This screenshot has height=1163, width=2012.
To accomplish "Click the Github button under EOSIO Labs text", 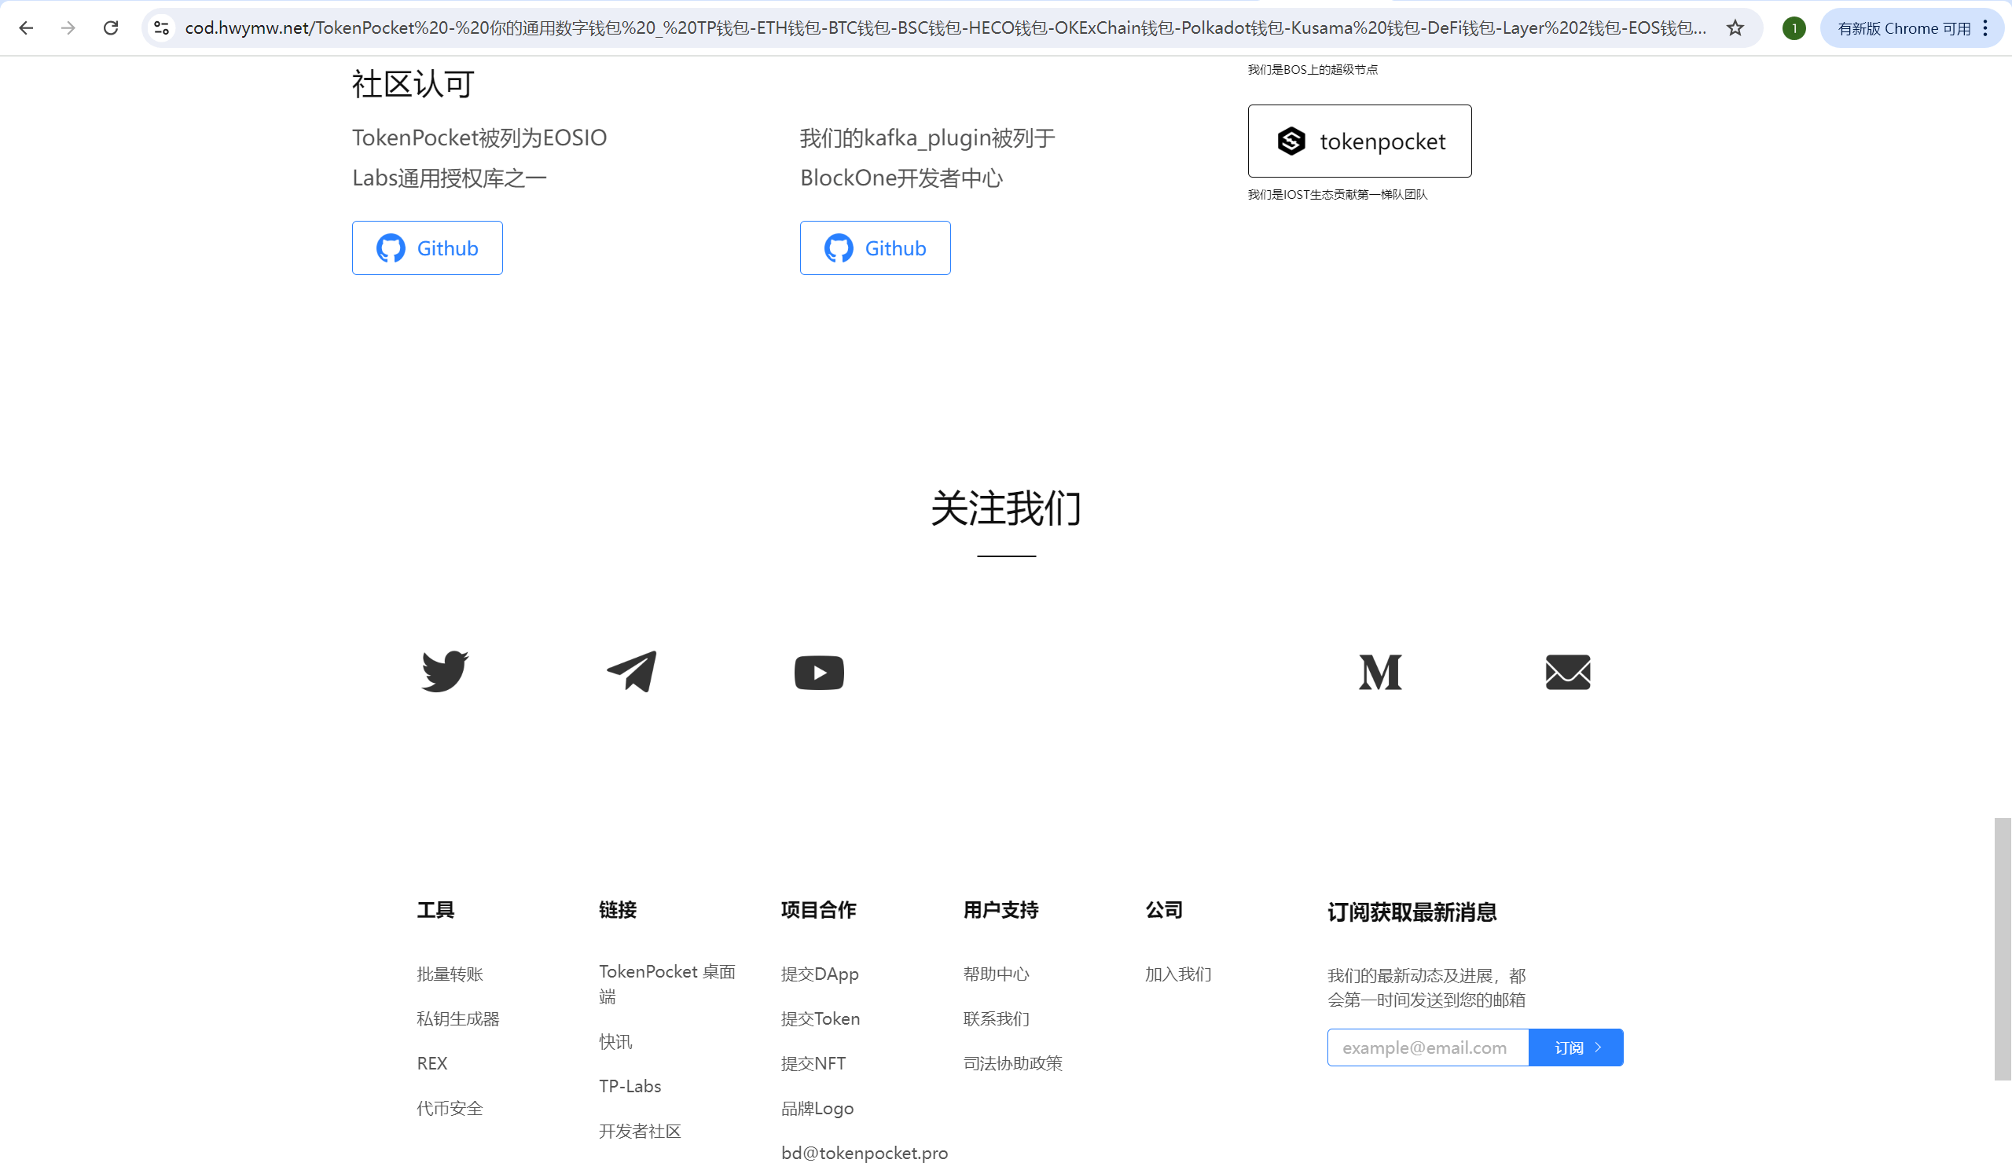I will [427, 248].
